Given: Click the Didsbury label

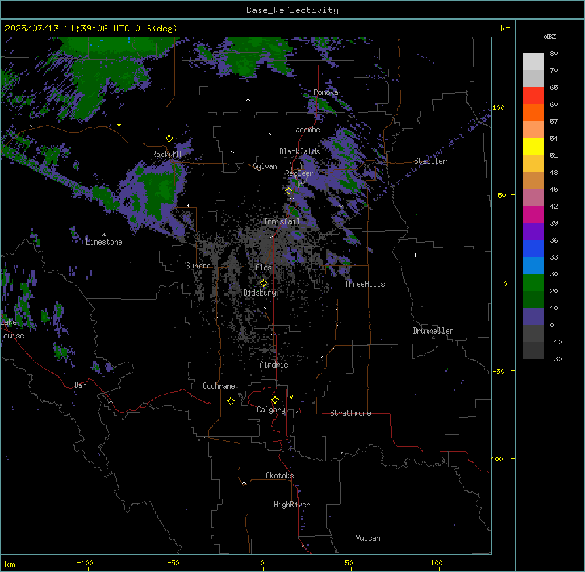Looking at the screenshot, I should [x=260, y=293].
